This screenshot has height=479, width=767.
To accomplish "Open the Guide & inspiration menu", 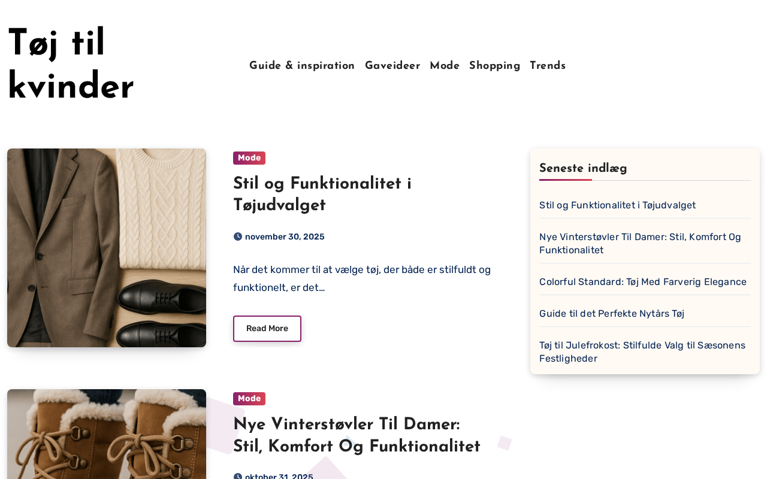I will (302, 66).
